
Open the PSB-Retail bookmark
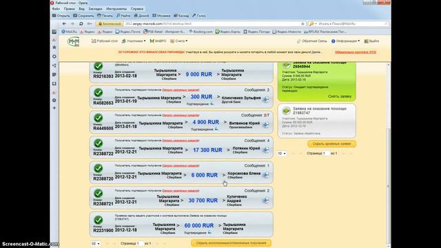pyautogui.click(x=164, y=32)
